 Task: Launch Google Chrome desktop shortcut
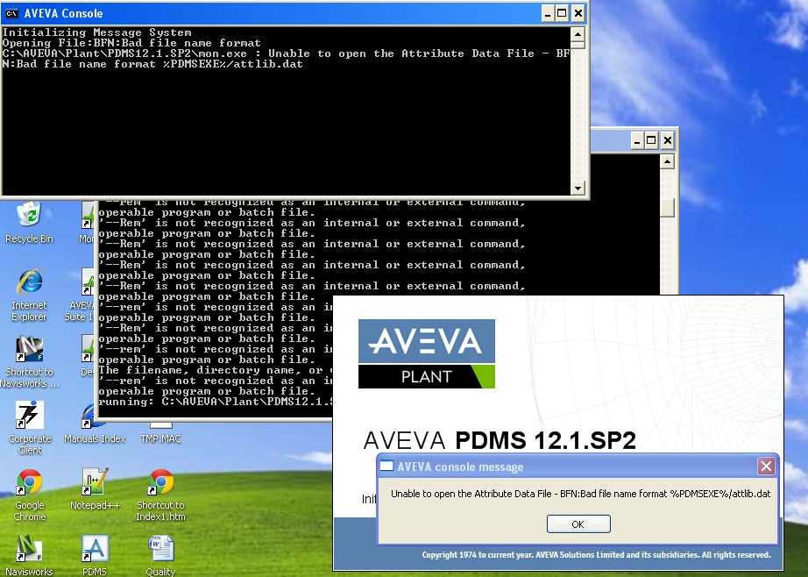[x=30, y=495]
